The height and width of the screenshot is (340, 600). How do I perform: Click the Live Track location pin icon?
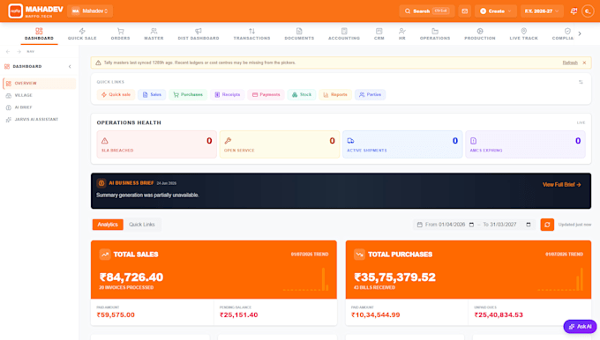click(x=524, y=31)
